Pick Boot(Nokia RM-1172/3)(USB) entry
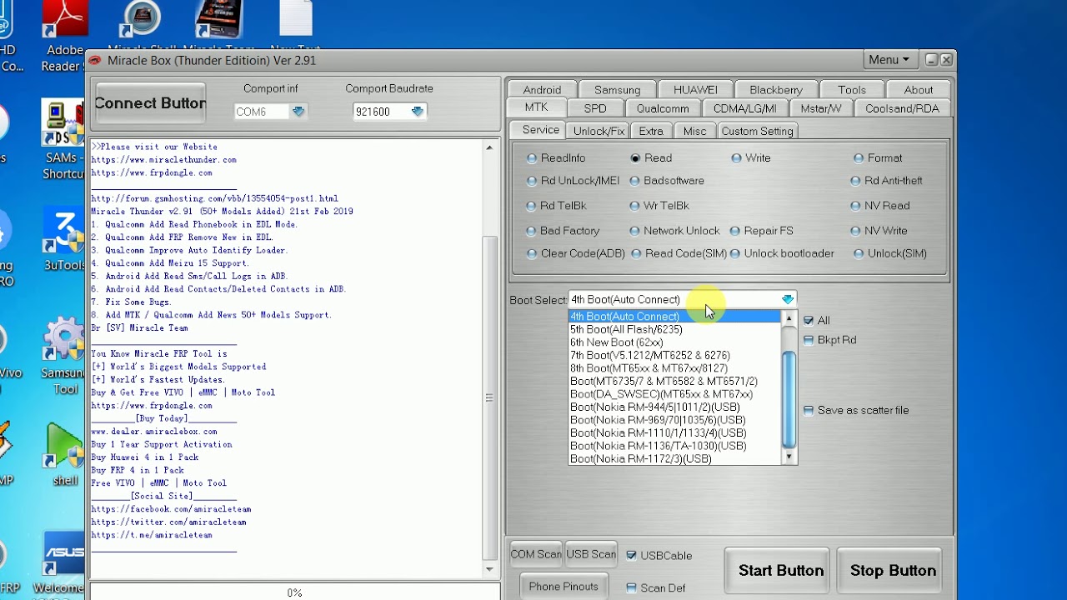Viewport: 1067px width, 600px height. point(674,458)
